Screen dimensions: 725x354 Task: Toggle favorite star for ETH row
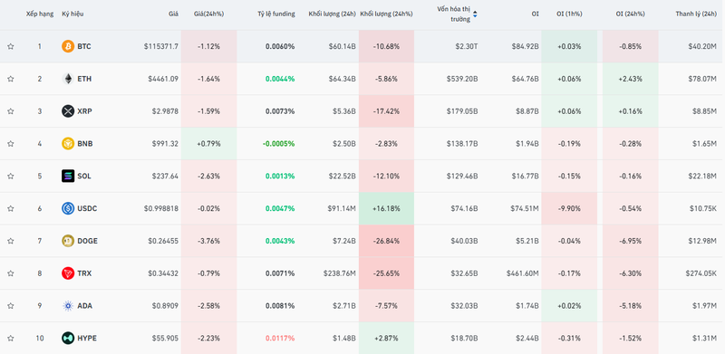pyautogui.click(x=11, y=79)
